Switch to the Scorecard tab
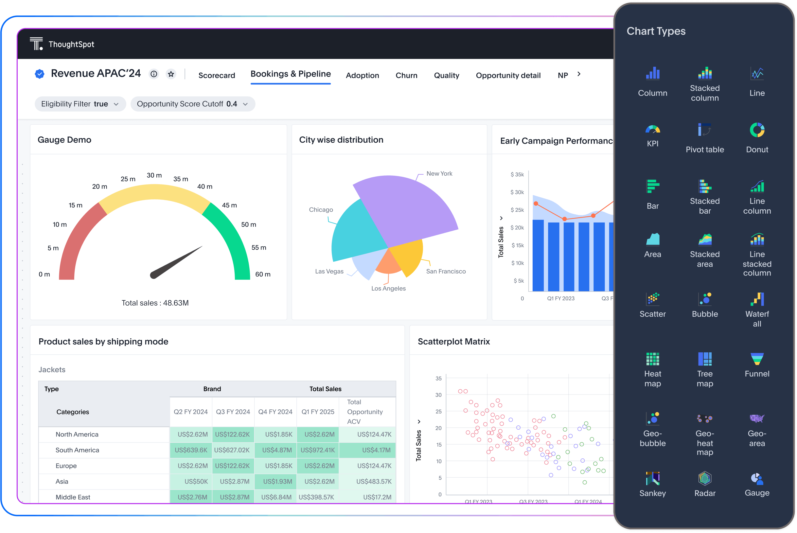This screenshot has height=533, width=797. click(217, 75)
